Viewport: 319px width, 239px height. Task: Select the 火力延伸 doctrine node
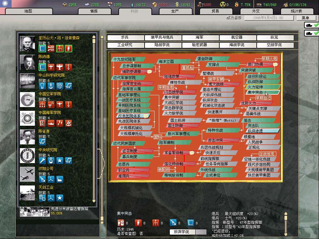click(x=262, y=87)
